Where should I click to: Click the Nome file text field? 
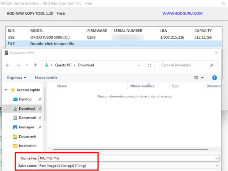click(126, 158)
